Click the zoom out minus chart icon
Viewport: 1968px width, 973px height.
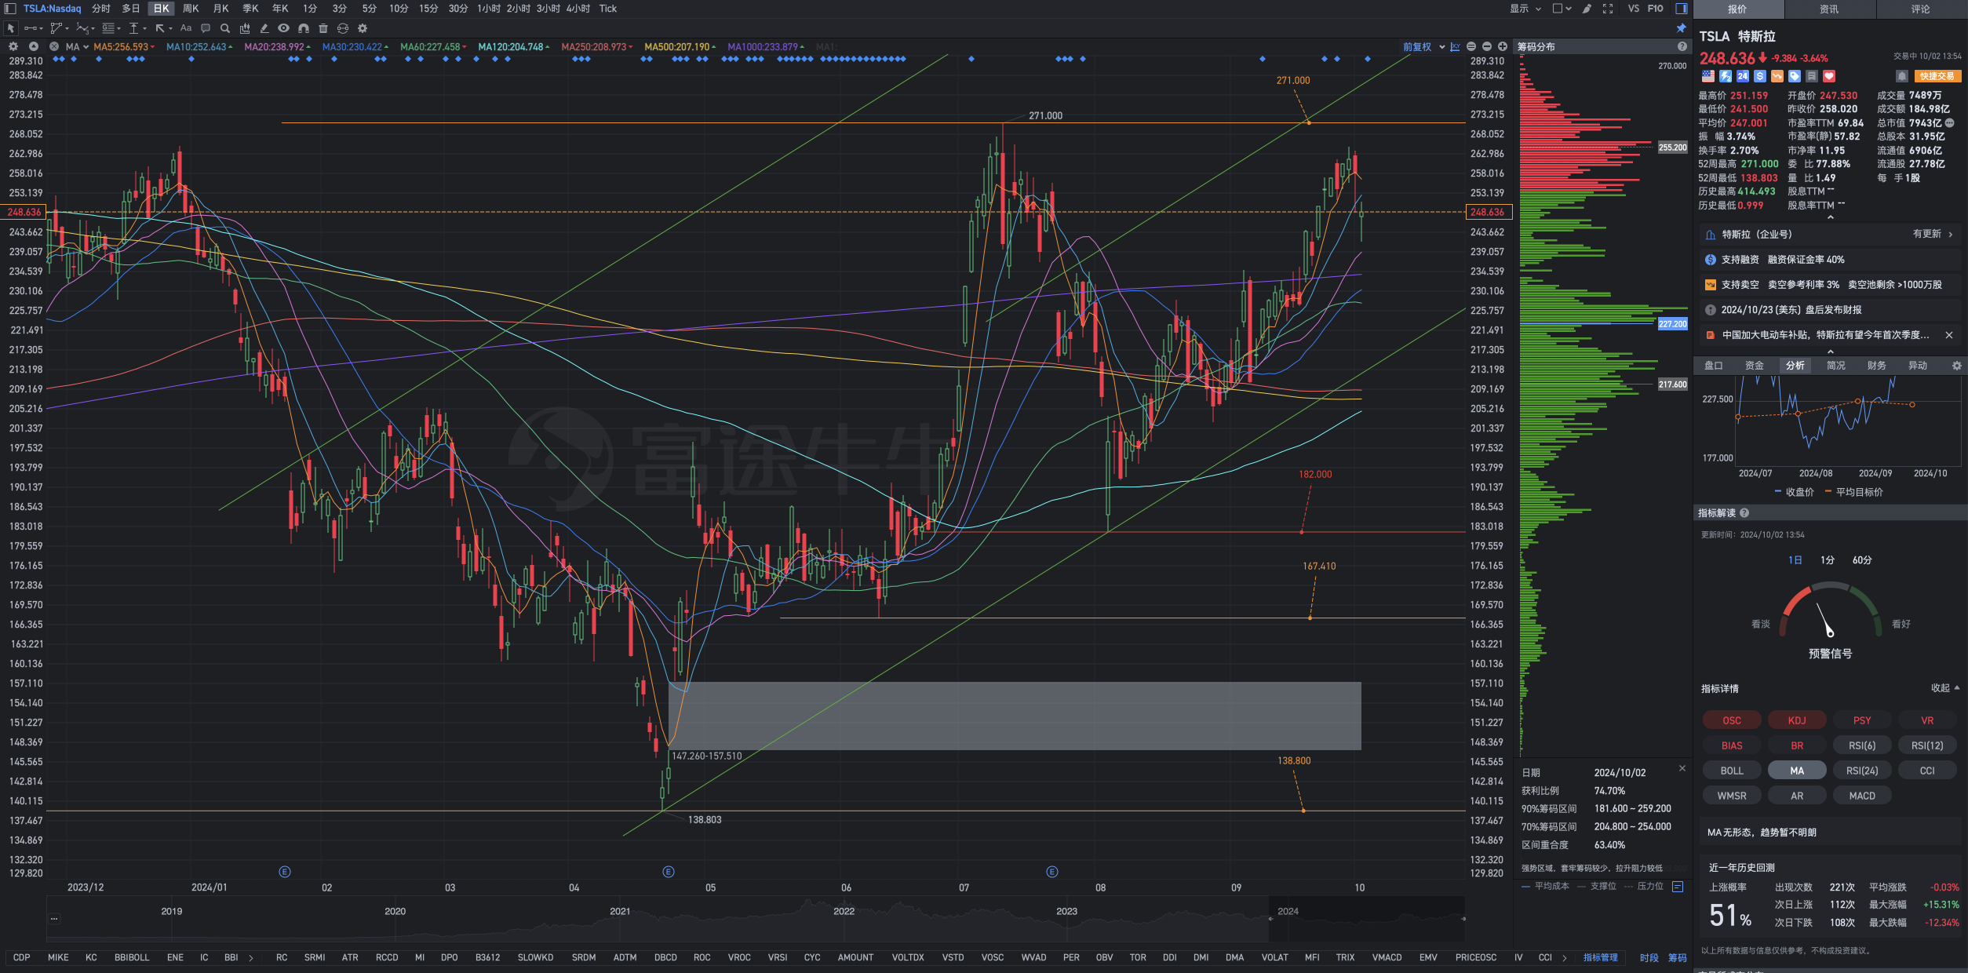pyautogui.click(x=1487, y=46)
